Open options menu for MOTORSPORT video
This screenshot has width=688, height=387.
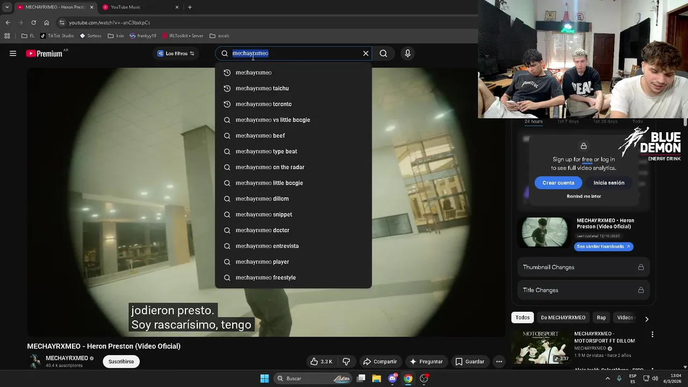click(653, 334)
